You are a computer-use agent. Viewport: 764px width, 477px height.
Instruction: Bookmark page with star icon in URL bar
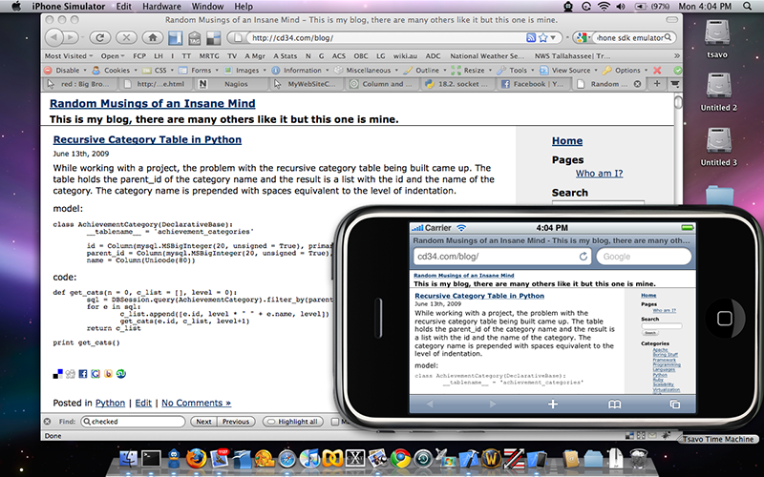click(x=542, y=37)
